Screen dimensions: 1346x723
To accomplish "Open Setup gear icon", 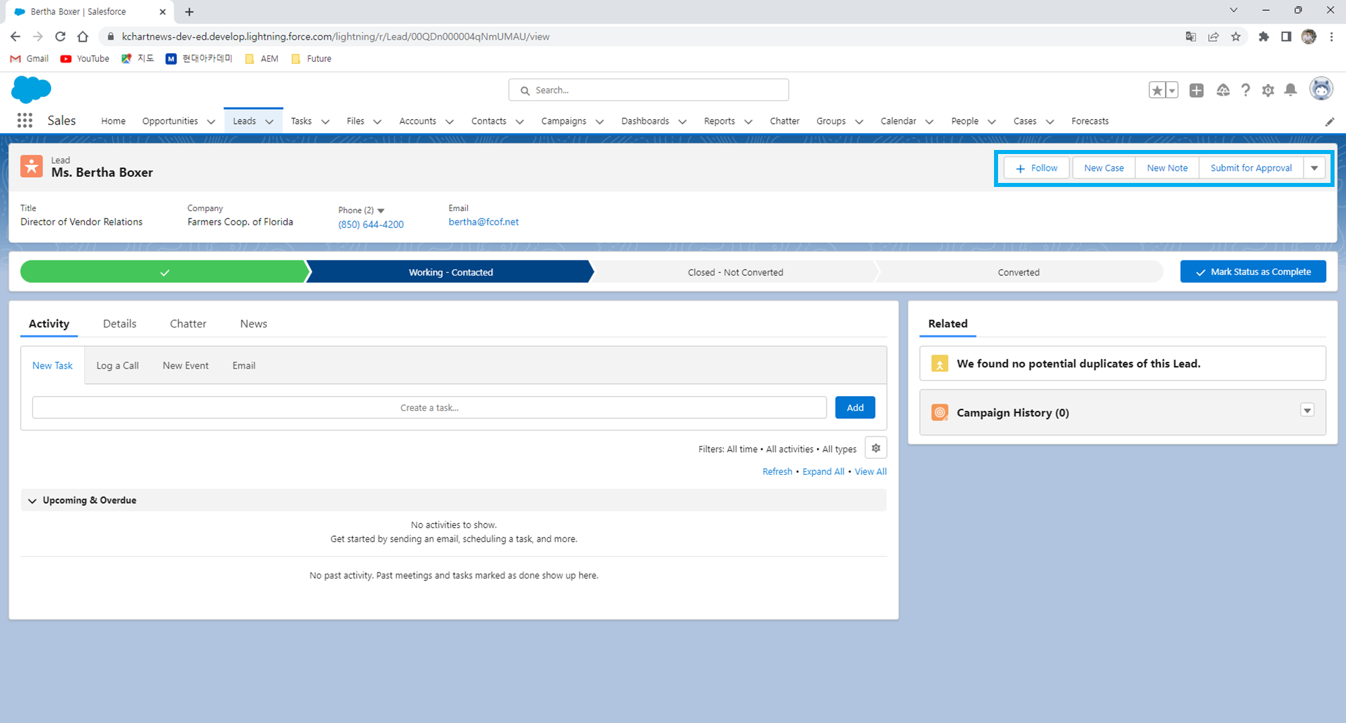I will point(1268,90).
